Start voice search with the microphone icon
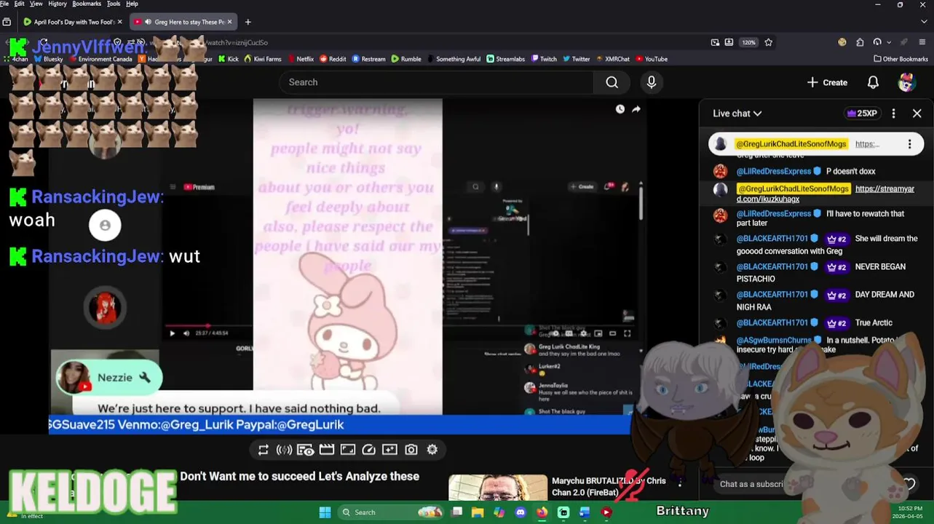This screenshot has width=934, height=524. [652, 82]
